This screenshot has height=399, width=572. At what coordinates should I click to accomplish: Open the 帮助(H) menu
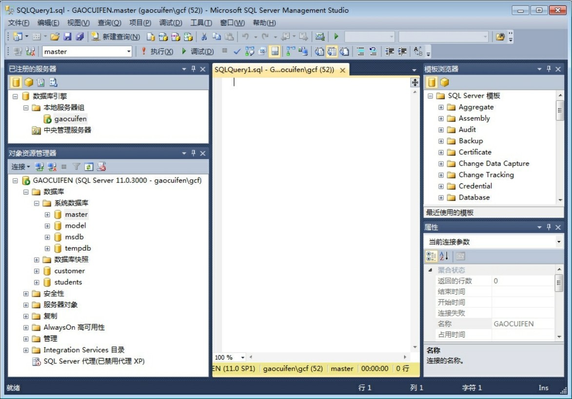coord(264,23)
